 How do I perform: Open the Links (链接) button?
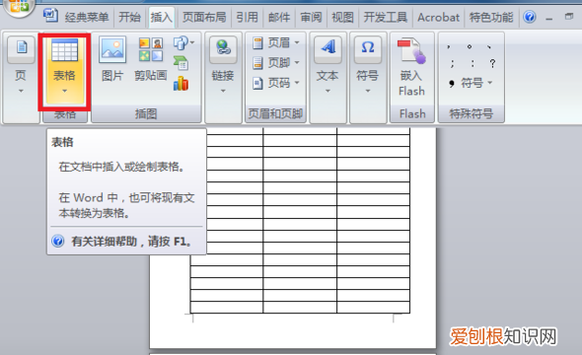[x=223, y=64]
